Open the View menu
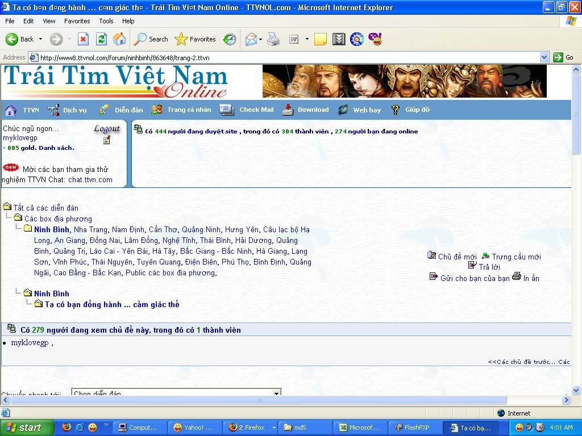Screen dimensions: 582x436 coord(49,21)
